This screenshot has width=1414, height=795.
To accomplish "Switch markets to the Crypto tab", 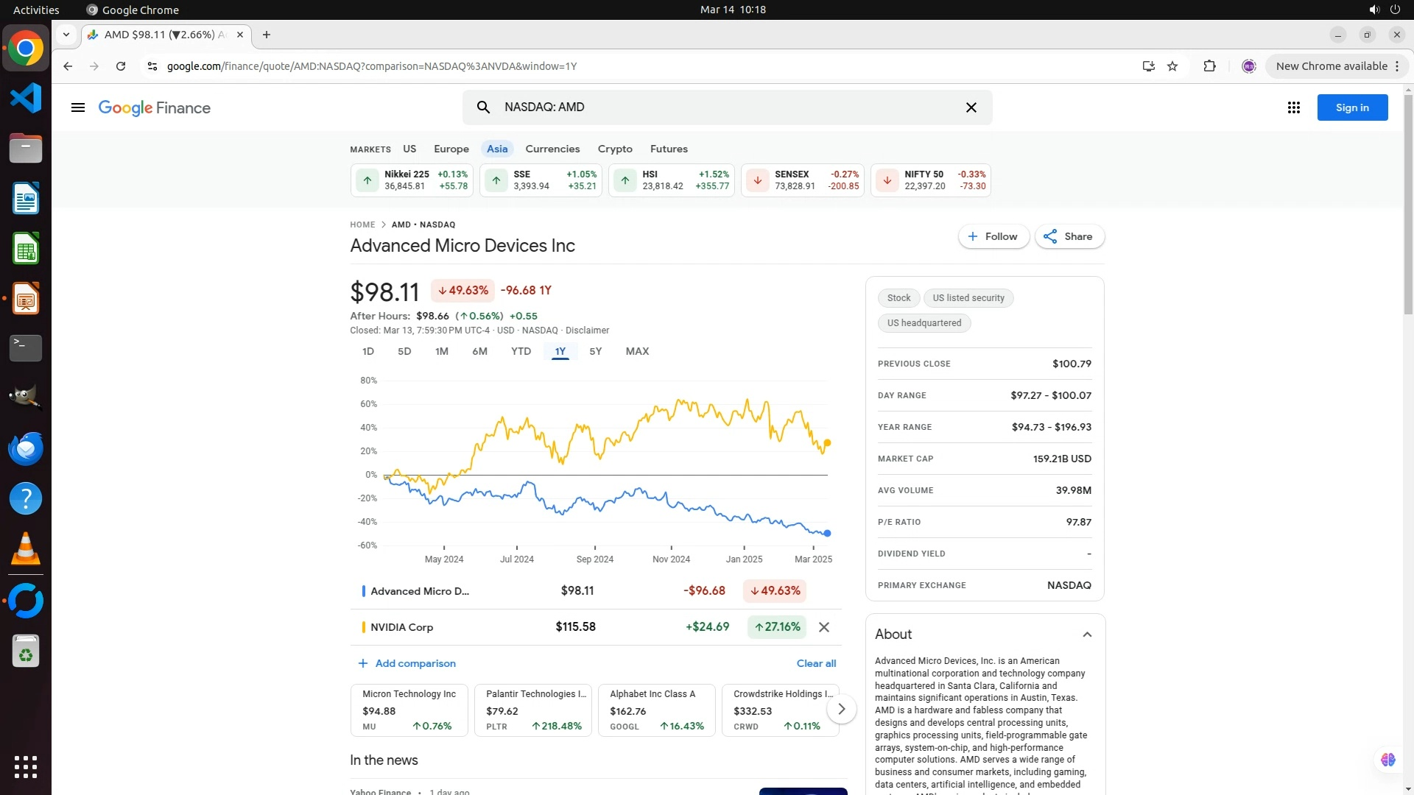I will click(615, 149).
